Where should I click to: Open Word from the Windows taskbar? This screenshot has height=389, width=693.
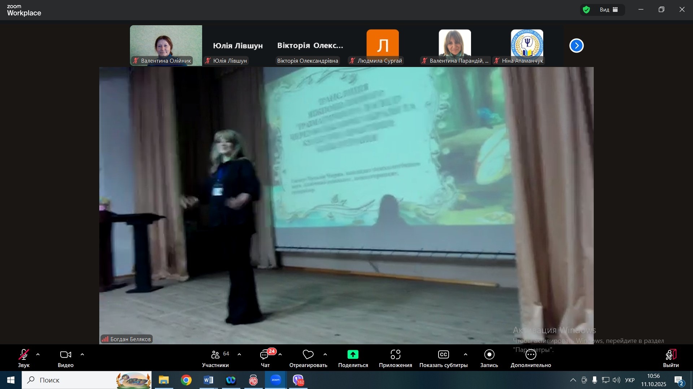[208, 380]
